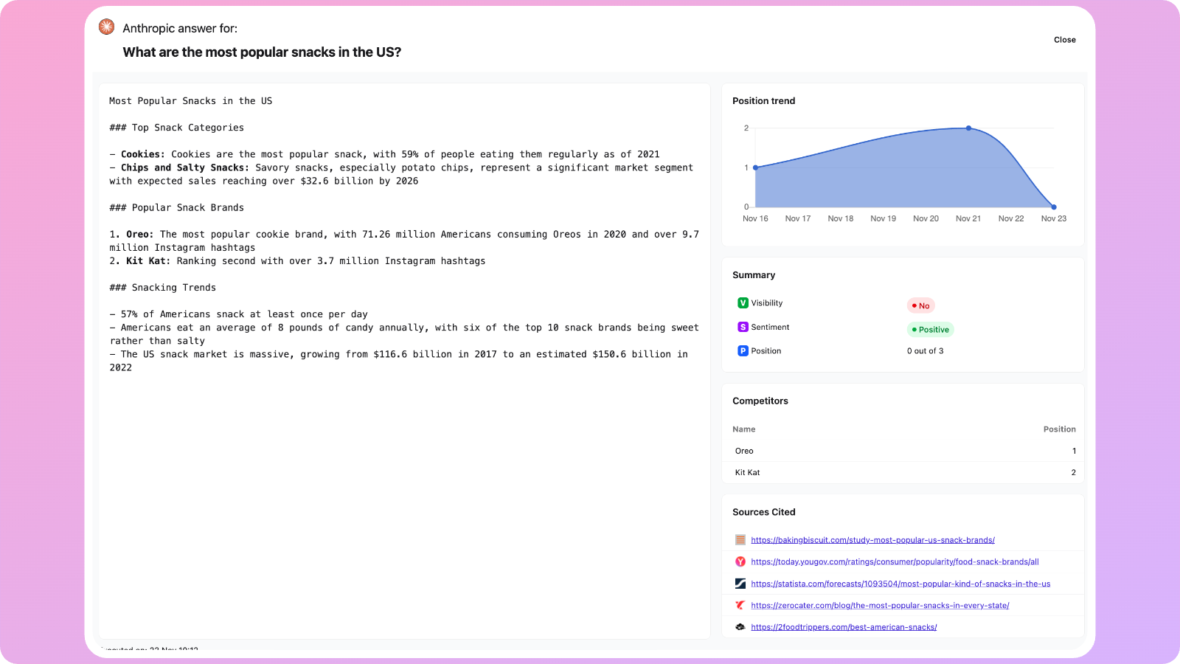
Task: Select the Oreo competitor row
Action: [x=903, y=451]
